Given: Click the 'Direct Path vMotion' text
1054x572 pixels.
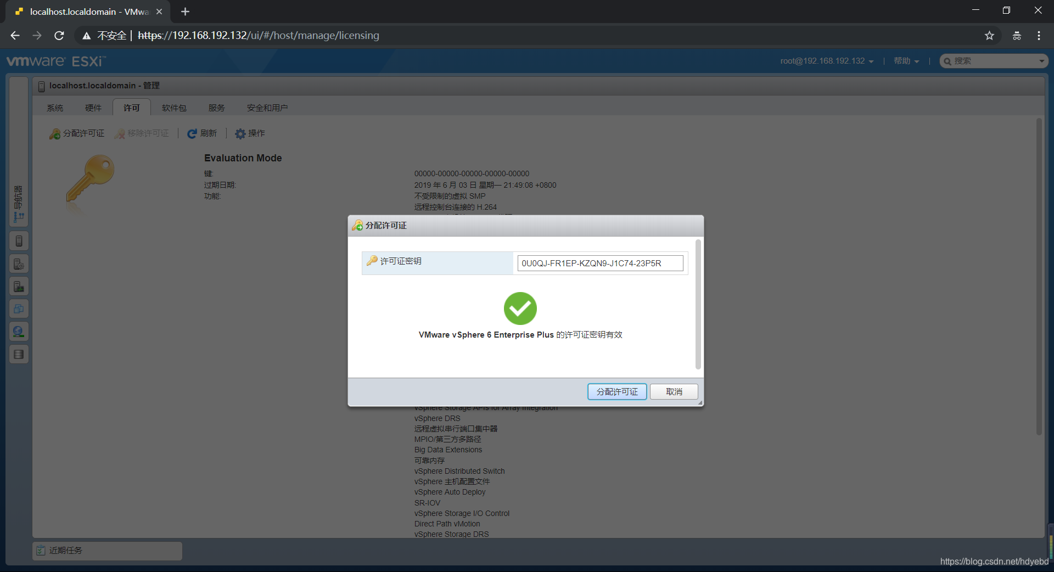Looking at the screenshot, I should [x=447, y=524].
